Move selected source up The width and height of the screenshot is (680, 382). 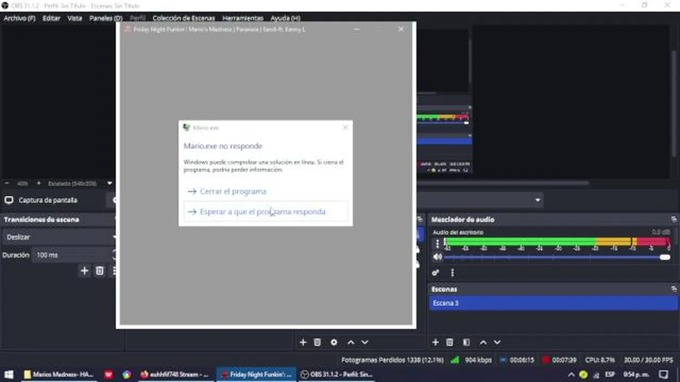[x=351, y=342]
